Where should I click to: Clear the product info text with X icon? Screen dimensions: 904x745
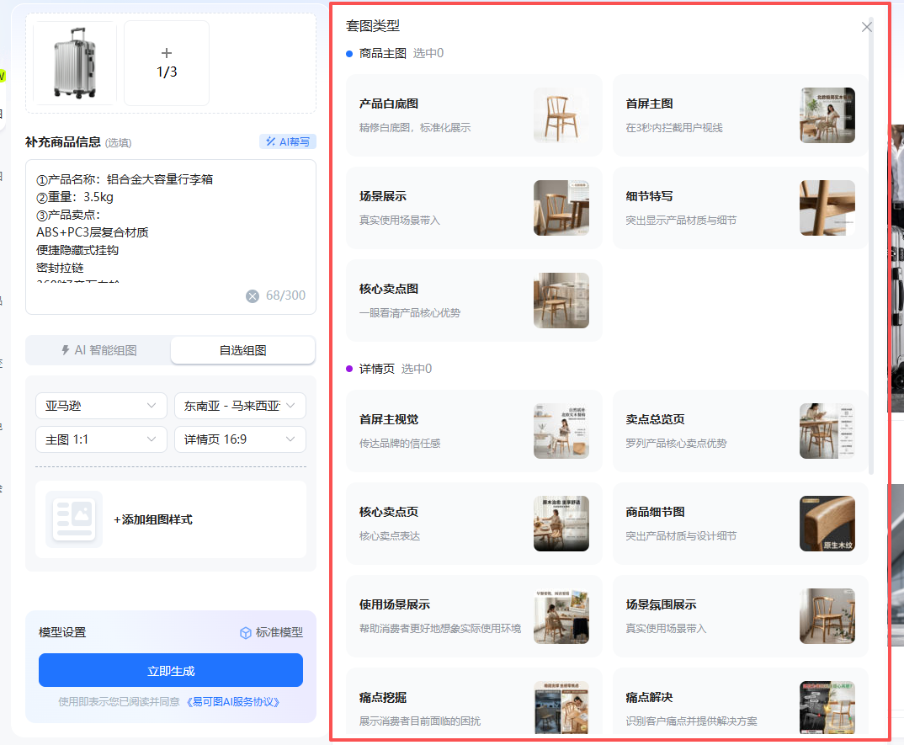point(253,295)
